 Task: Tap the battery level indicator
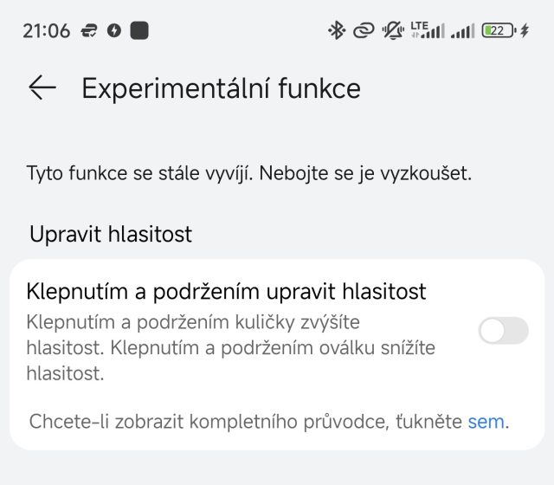click(x=497, y=31)
